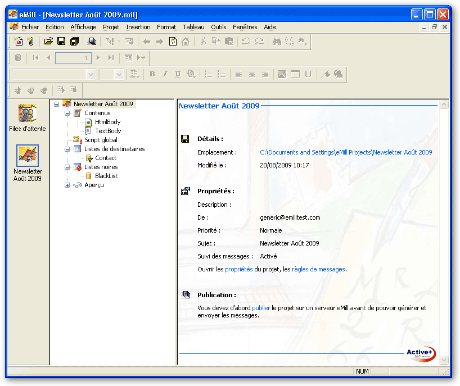
Task: Click the record number input field
Action: pos(73,58)
